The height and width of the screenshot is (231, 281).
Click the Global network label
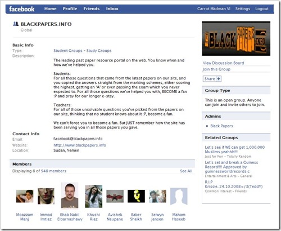click(26, 30)
